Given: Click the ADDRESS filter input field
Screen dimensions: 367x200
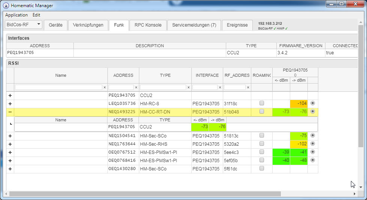Looking at the screenshot, I should point(121,87).
